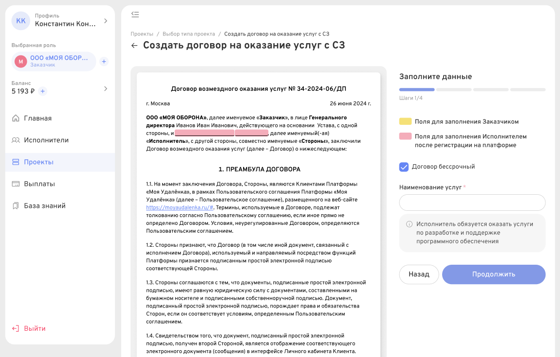Click the back arrow next to page title
Viewport: 560px width, 357px height.
tap(134, 45)
